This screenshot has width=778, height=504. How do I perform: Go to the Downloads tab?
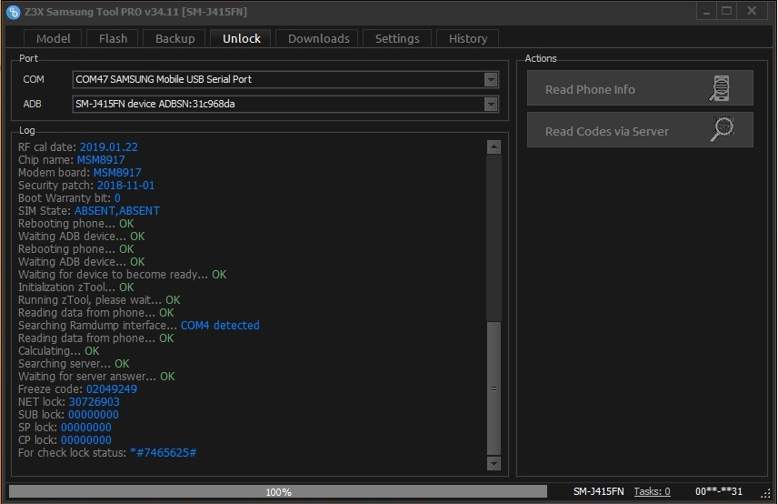pyautogui.click(x=318, y=39)
